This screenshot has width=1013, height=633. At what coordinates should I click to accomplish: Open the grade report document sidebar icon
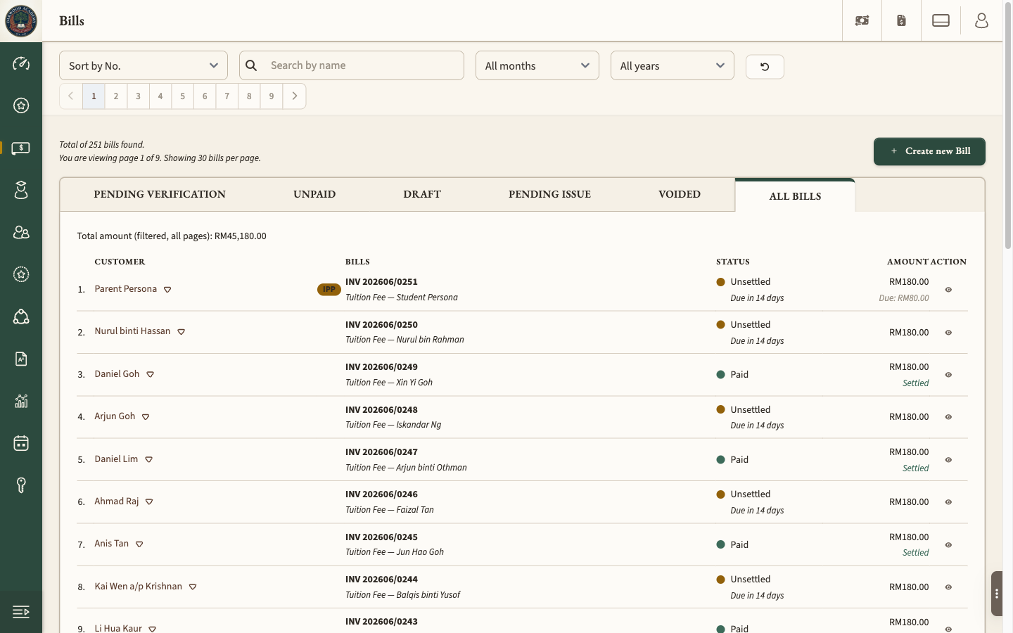tap(21, 359)
